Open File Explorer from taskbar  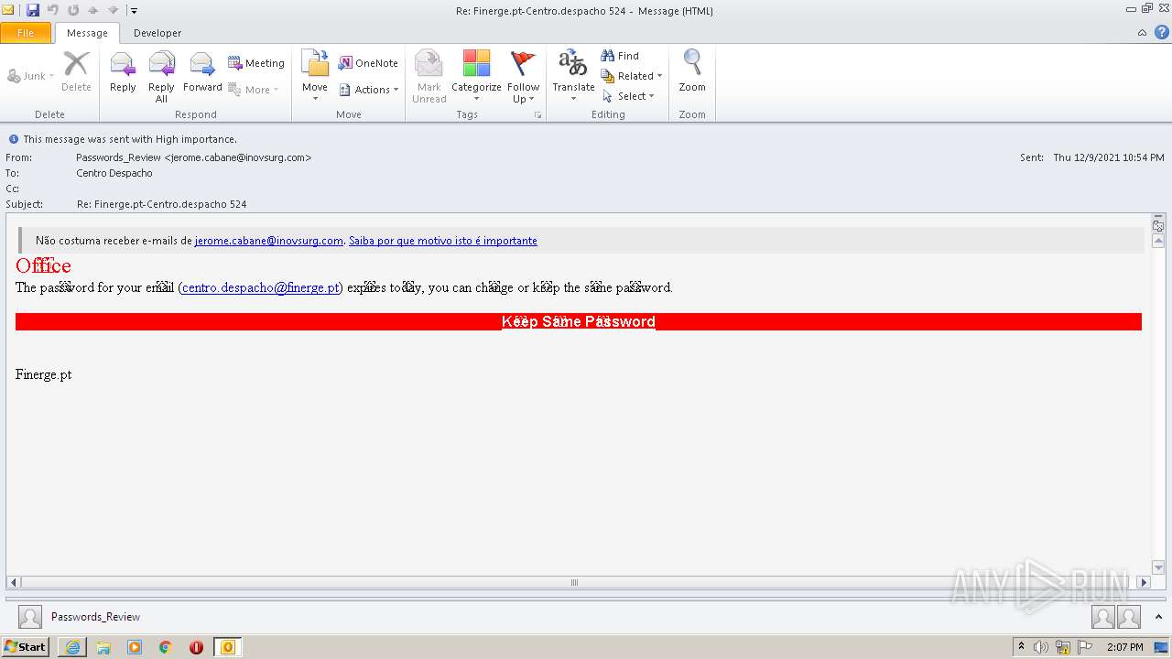[x=103, y=647]
